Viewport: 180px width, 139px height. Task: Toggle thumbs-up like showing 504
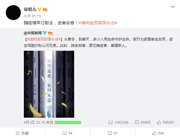pos(158,133)
